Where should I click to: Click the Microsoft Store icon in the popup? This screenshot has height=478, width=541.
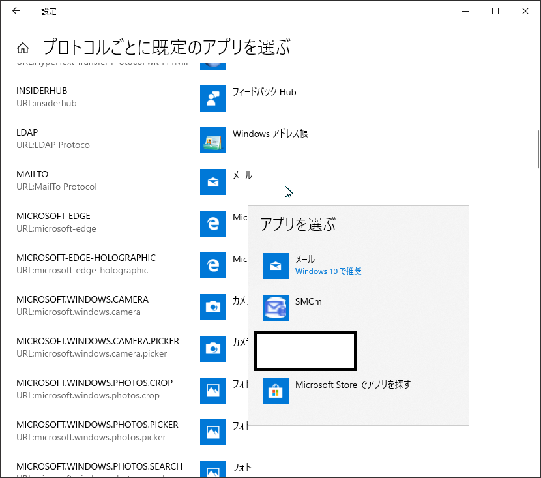[275, 391]
